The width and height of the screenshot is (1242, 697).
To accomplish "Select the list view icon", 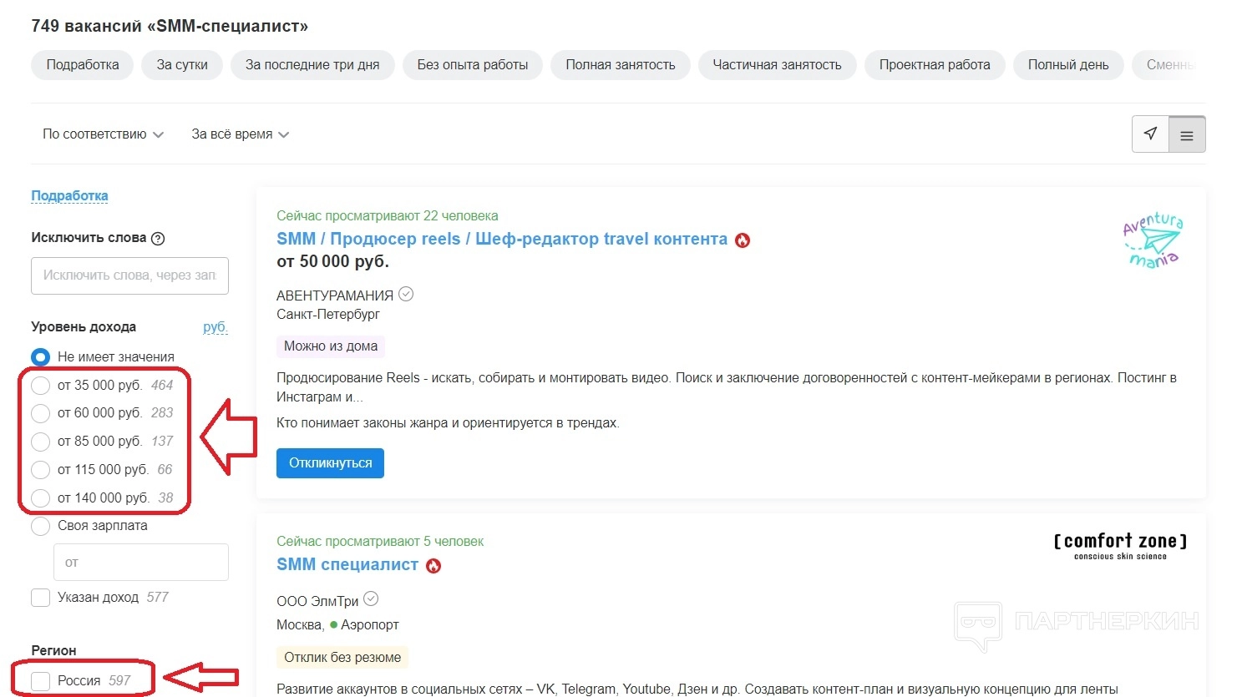I will pyautogui.click(x=1187, y=134).
